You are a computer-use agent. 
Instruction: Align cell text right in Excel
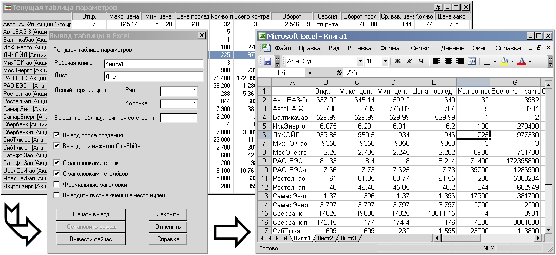tap(460, 61)
